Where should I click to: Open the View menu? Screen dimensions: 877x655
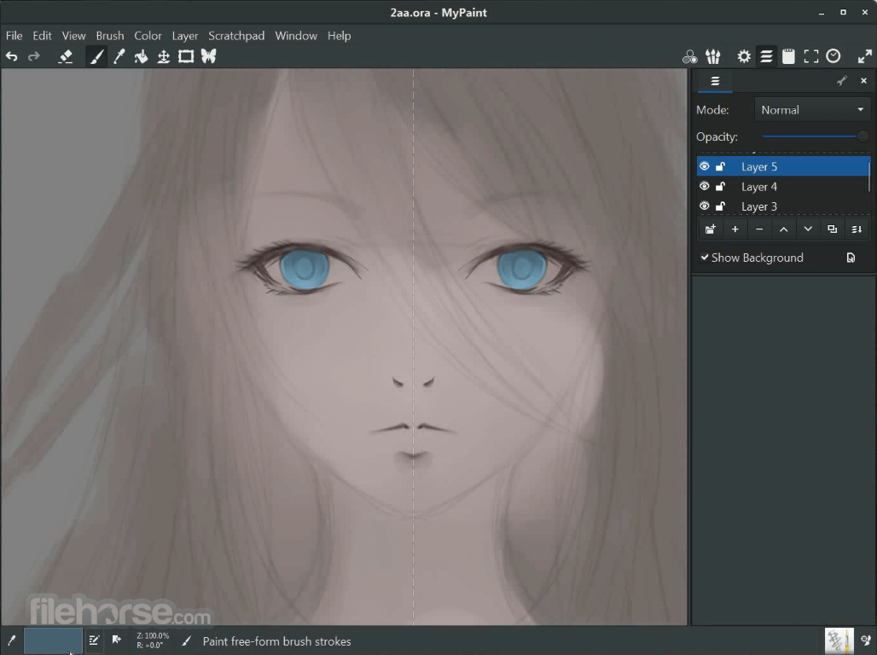pyautogui.click(x=73, y=36)
